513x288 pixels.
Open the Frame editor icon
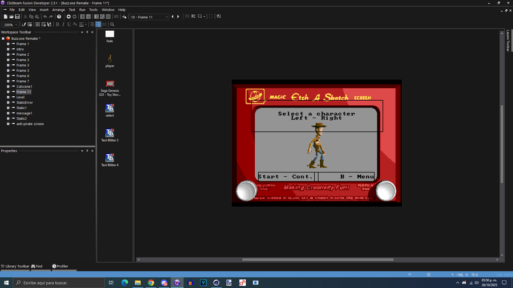88,17
